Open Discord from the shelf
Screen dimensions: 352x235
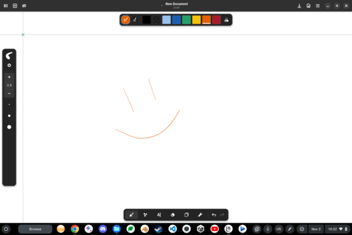point(103,229)
